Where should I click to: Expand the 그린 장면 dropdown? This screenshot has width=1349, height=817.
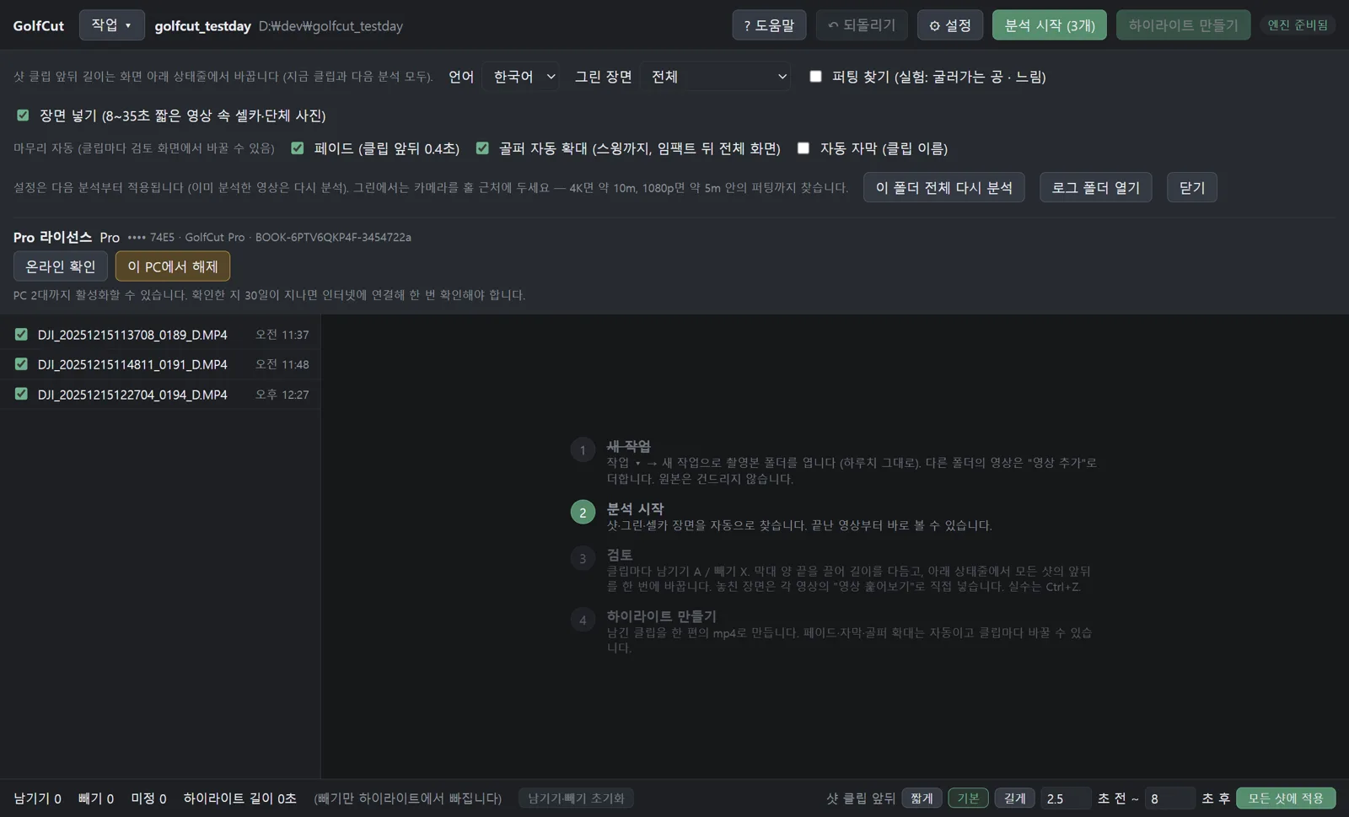(717, 77)
